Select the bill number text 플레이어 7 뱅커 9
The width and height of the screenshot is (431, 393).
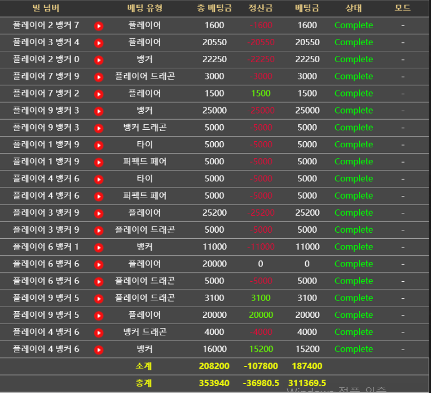pyautogui.click(x=46, y=76)
